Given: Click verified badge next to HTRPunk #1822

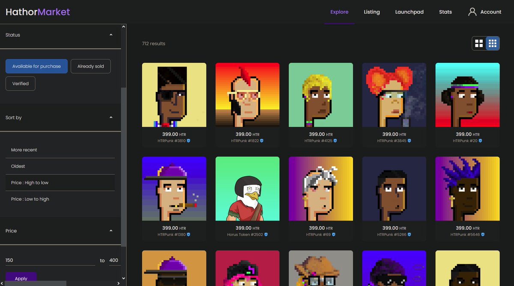Looking at the screenshot, I should (262, 141).
